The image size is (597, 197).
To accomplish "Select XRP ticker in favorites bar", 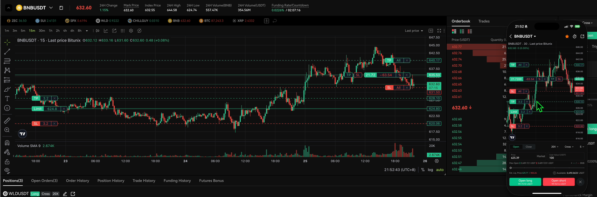I will tap(243, 21).
